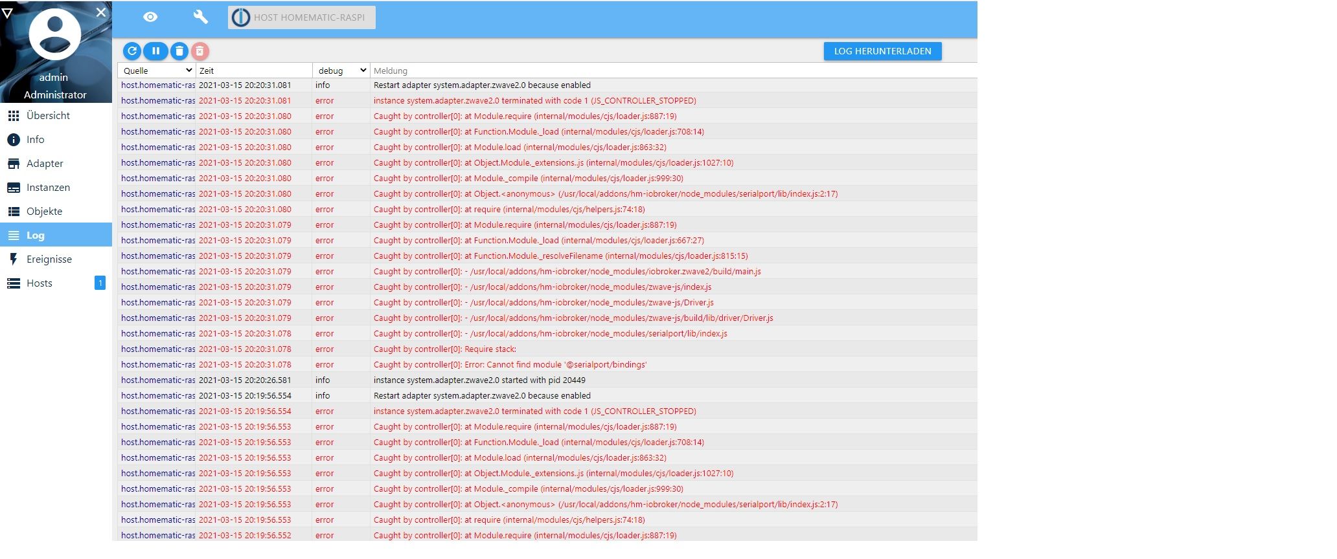This screenshot has height=559, width=1337.
Task: Download the log via LOG HERUNTERLADEN
Action: point(882,51)
